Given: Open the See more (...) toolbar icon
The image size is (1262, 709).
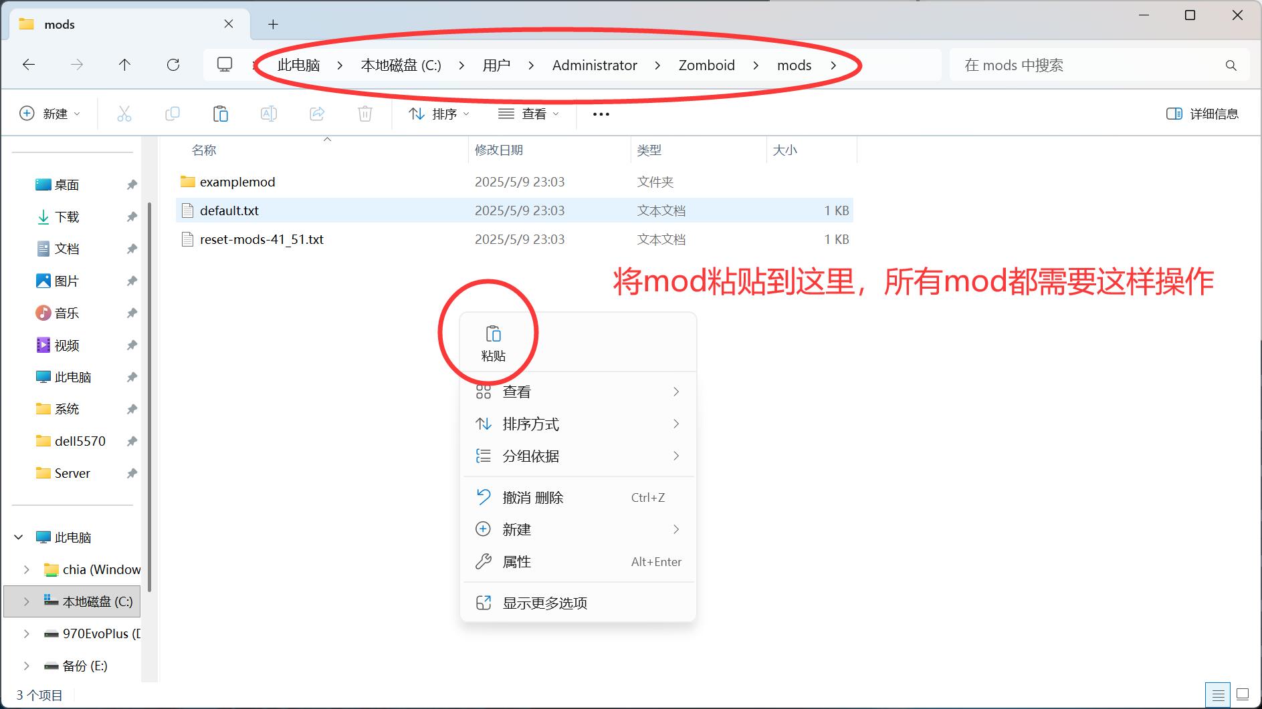Looking at the screenshot, I should (600, 114).
